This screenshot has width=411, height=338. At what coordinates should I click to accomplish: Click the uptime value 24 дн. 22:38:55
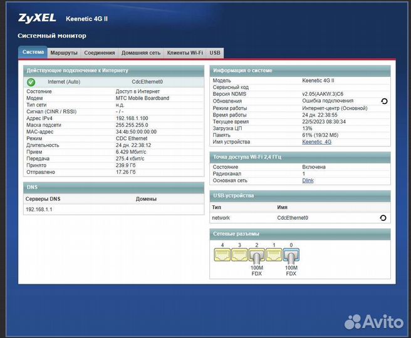tap(320, 115)
